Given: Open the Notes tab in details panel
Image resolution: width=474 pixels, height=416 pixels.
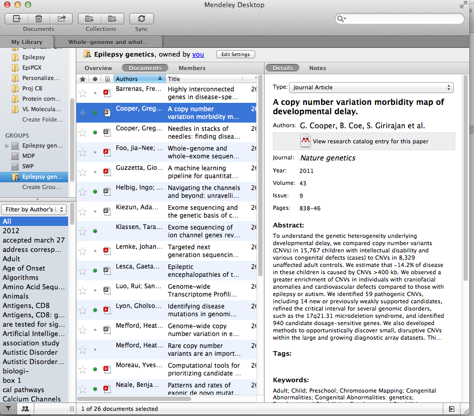Looking at the screenshot, I should [x=317, y=68].
